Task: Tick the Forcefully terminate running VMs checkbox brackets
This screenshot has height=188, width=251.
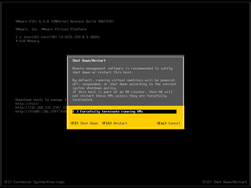Action: [x=75, y=111]
